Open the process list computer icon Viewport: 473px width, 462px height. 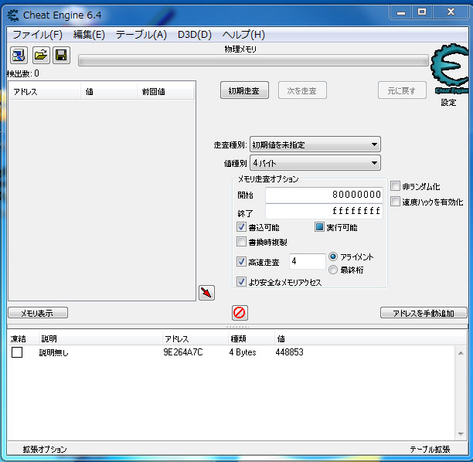pos(19,55)
